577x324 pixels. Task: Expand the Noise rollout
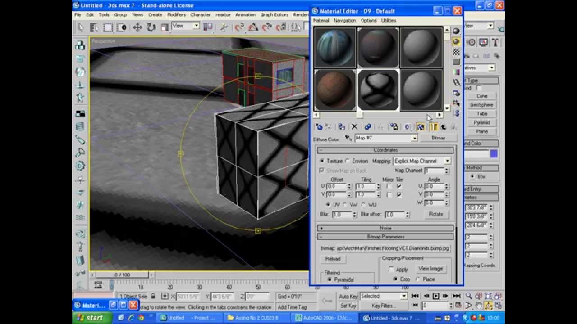(x=385, y=228)
